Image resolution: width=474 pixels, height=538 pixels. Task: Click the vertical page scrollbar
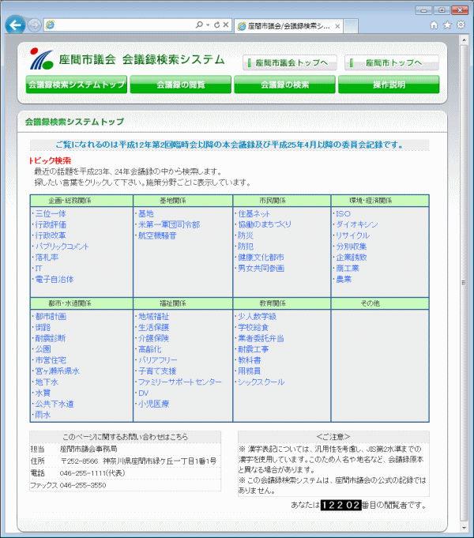point(464,282)
